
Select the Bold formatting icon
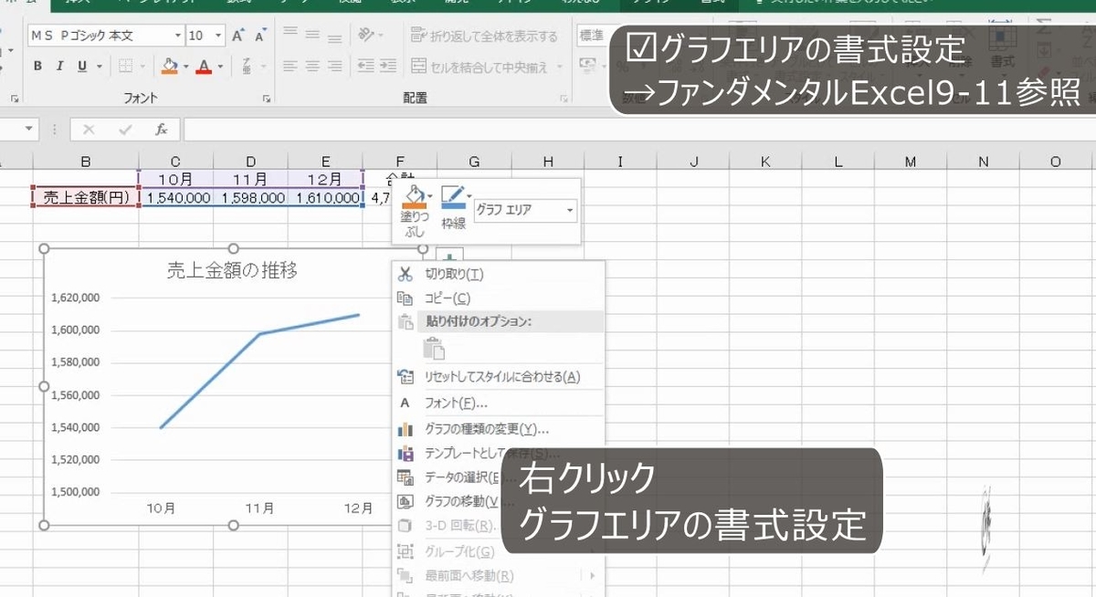[x=37, y=67]
